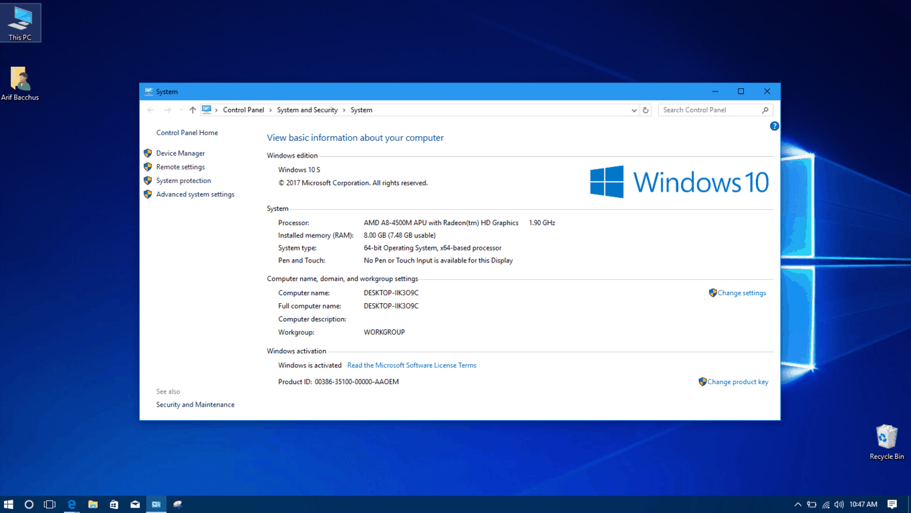
Task: Select the System control panel taskbar icon
Action: pyautogui.click(x=156, y=504)
